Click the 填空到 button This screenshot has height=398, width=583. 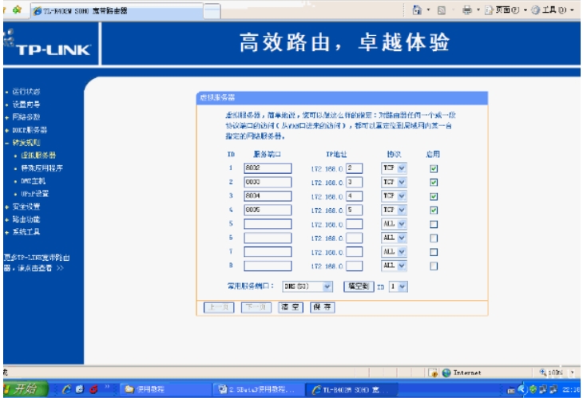(359, 286)
